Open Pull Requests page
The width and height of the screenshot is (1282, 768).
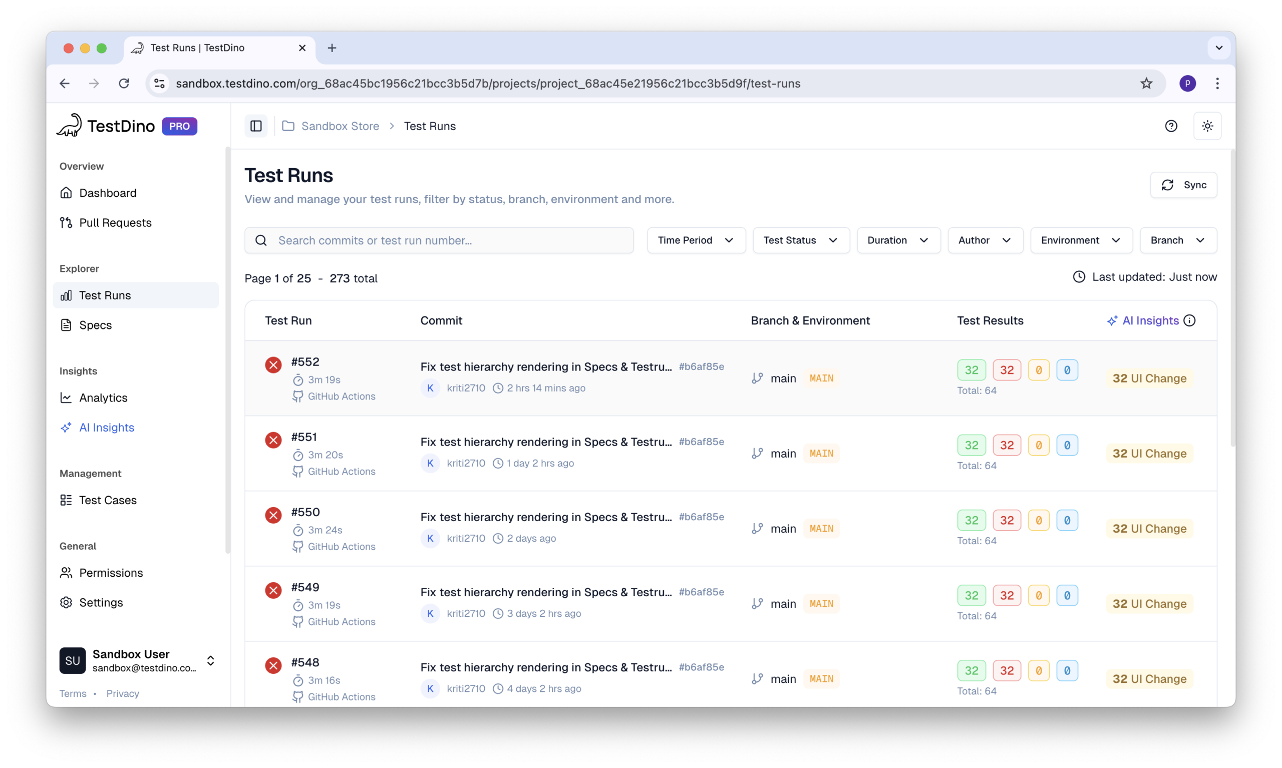click(115, 222)
